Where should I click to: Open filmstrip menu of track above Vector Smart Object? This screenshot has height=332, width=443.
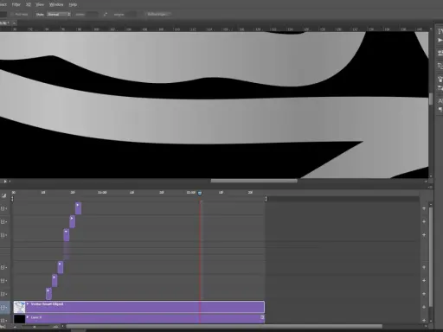[x=3, y=294]
